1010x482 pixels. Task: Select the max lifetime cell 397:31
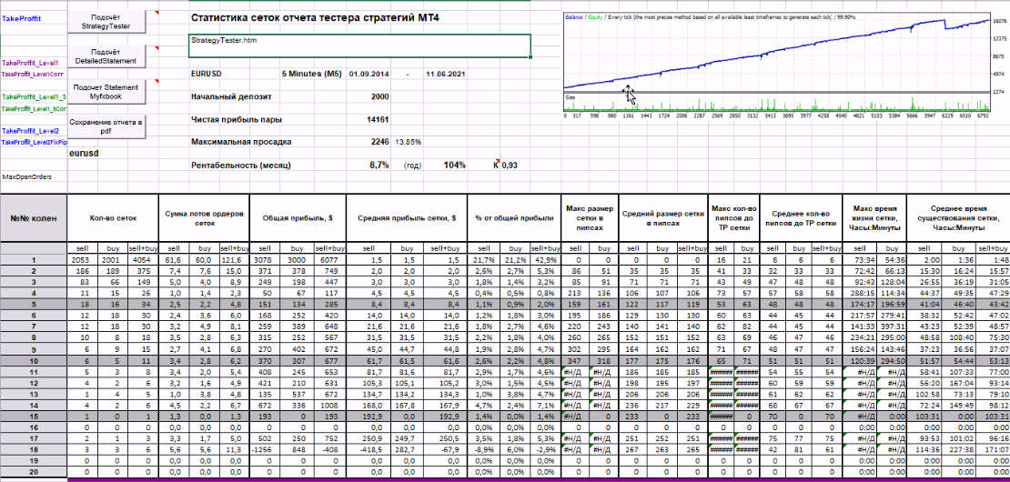[890, 325]
